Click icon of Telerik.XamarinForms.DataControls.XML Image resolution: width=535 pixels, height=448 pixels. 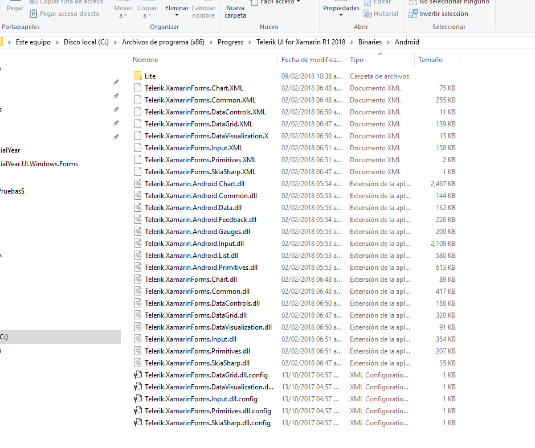coord(138,112)
